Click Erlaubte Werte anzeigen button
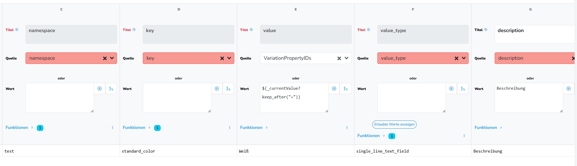Image resolution: width=577 pixels, height=166 pixels. 394,124
